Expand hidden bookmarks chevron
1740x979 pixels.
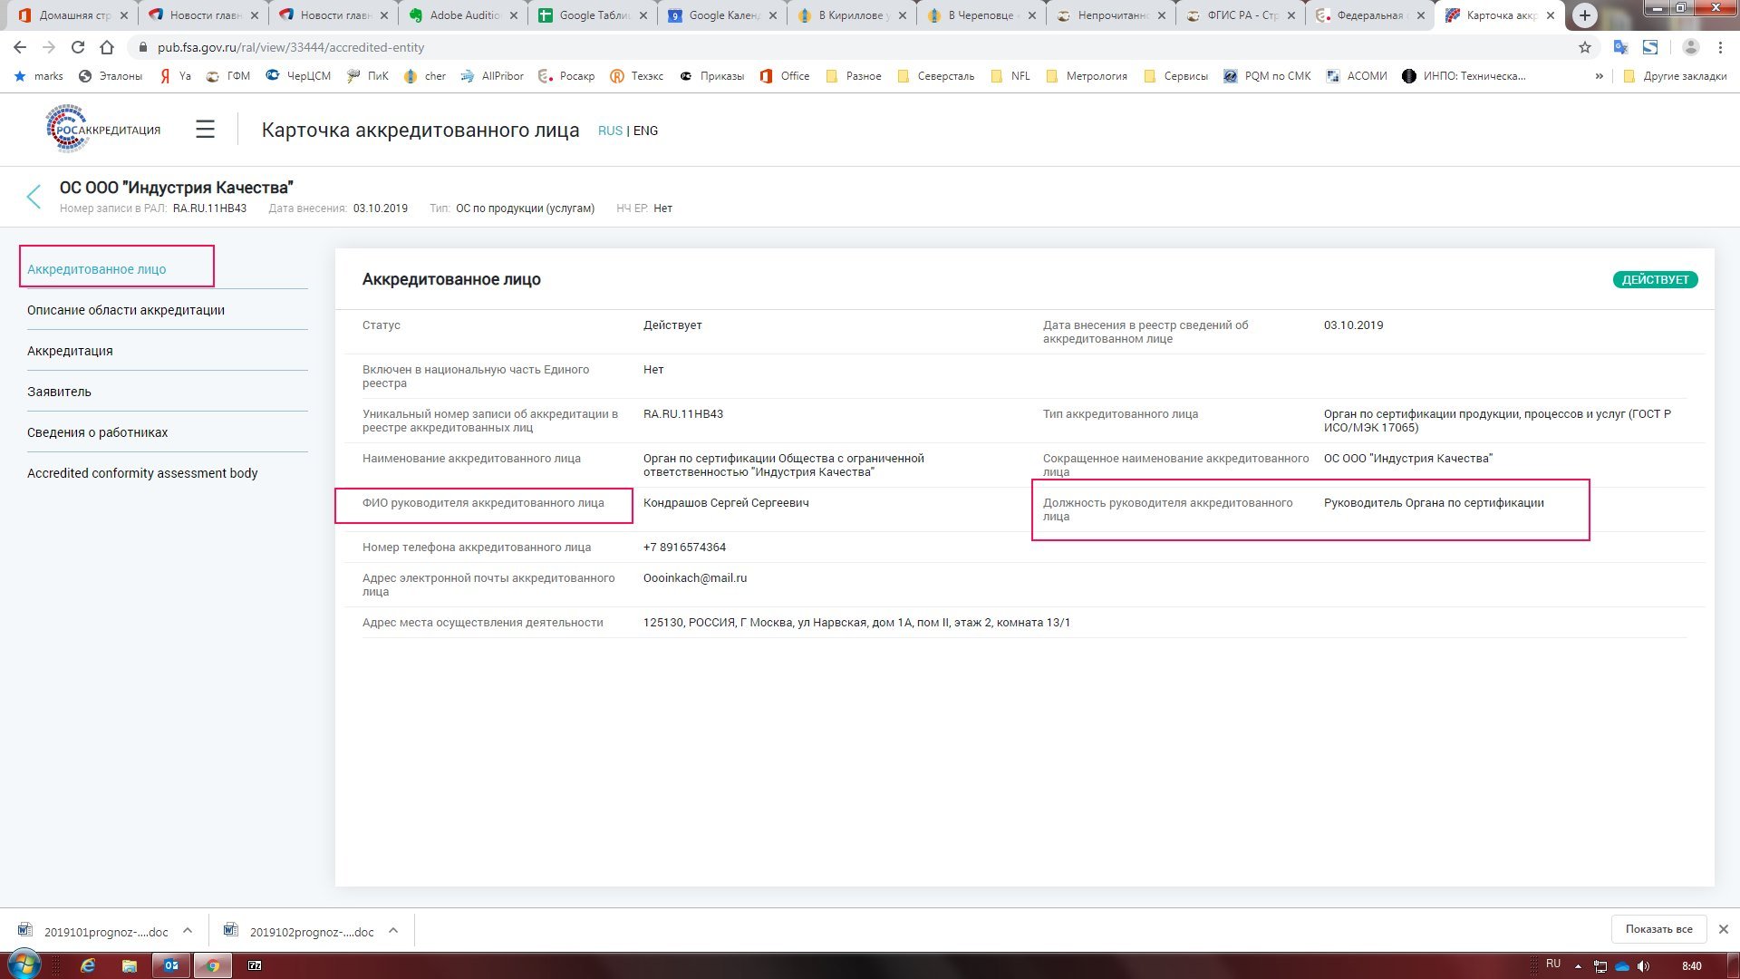pyautogui.click(x=1599, y=76)
